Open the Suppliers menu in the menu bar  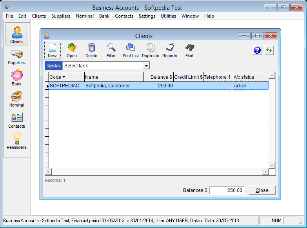[61, 16]
